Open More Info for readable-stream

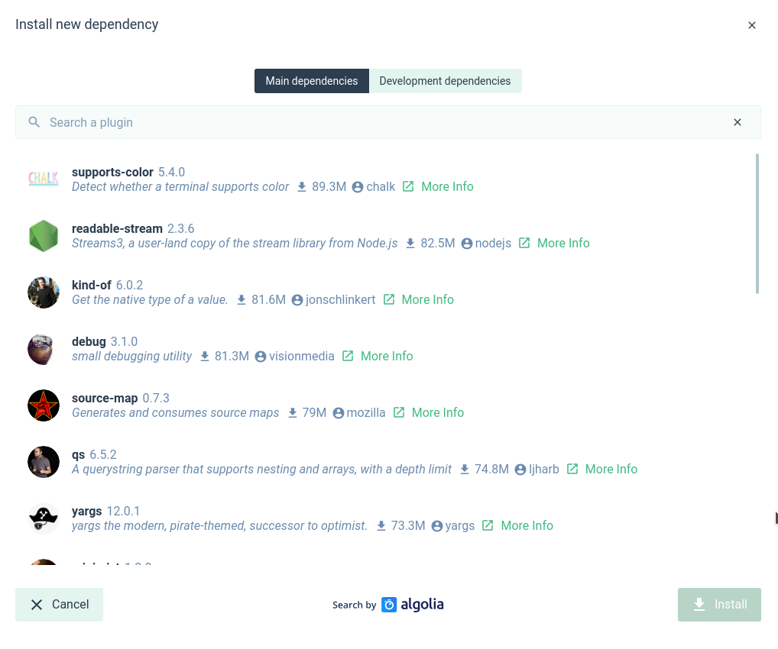click(563, 244)
